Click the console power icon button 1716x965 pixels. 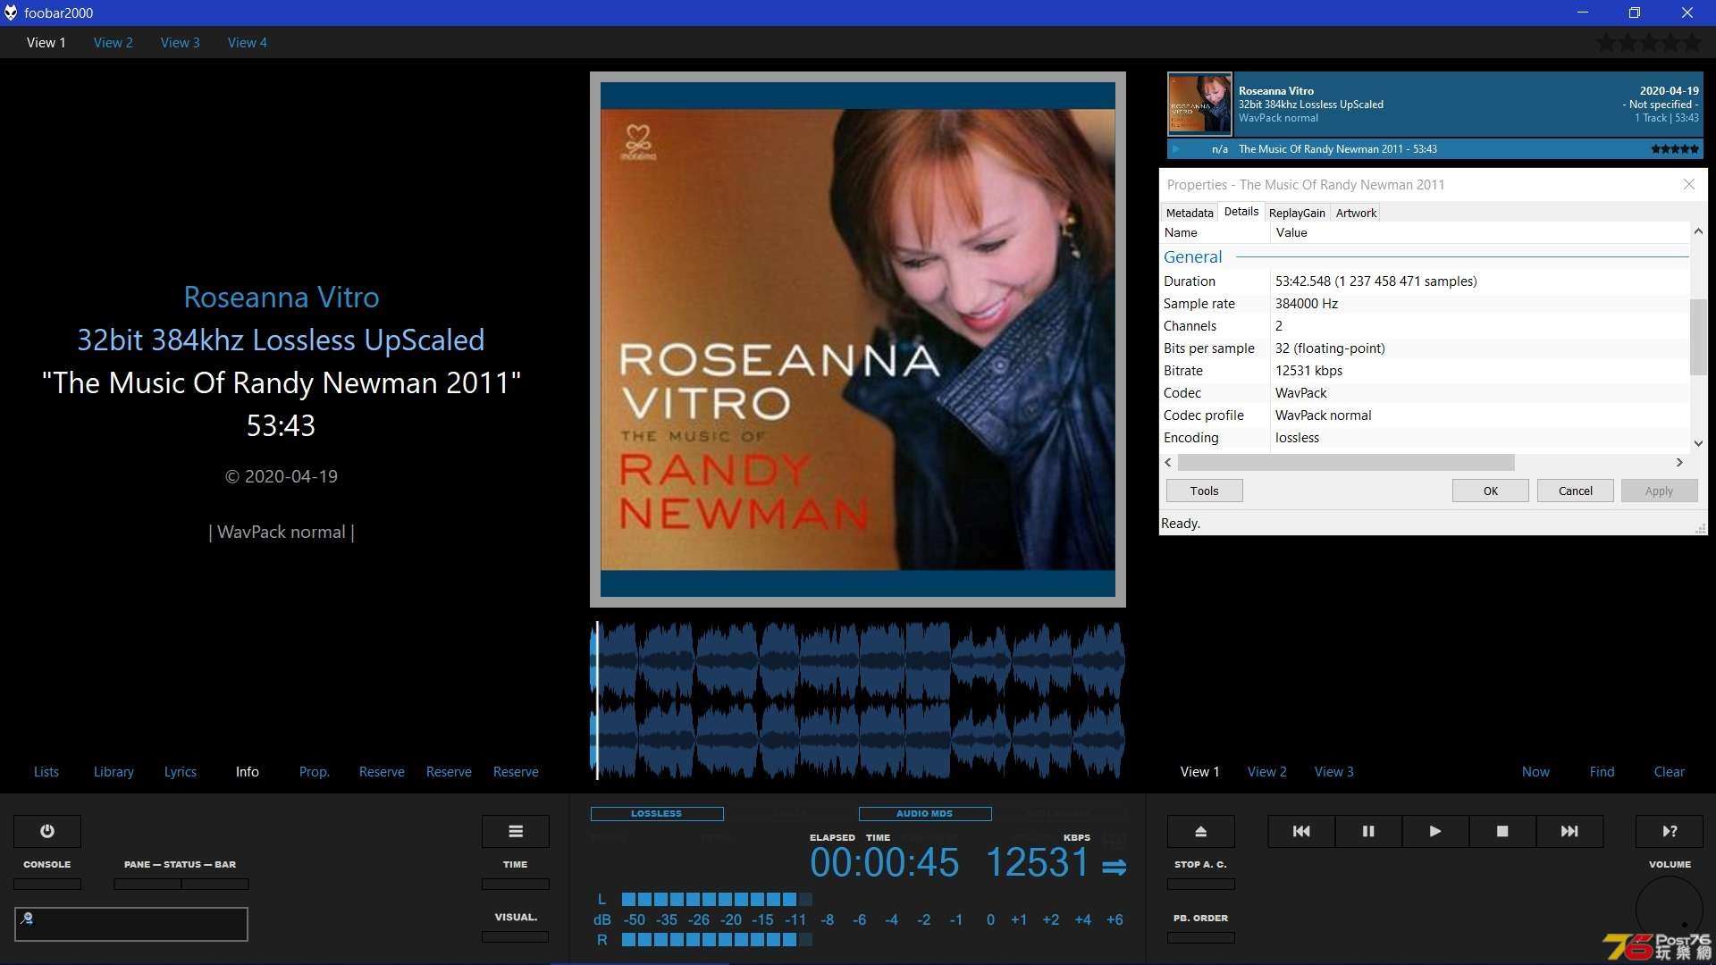(x=47, y=831)
